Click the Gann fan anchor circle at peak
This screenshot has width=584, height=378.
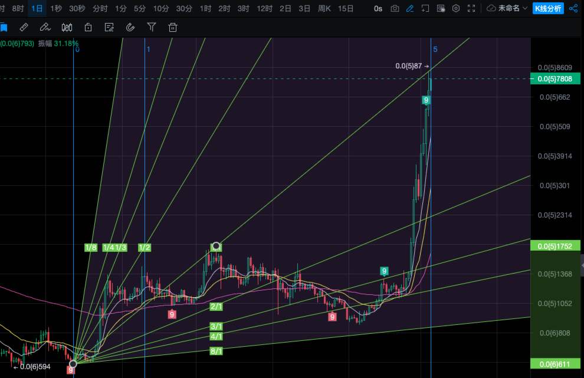(x=216, y=246)
